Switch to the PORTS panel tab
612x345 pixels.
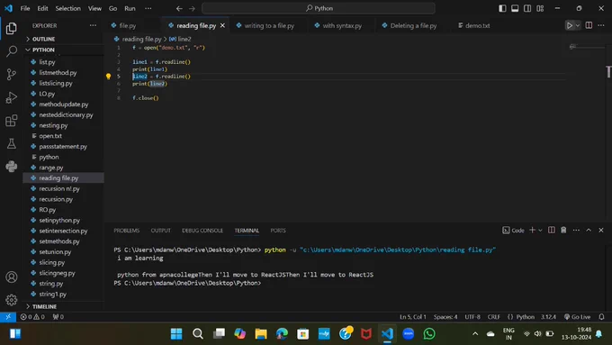click(278, 231)
